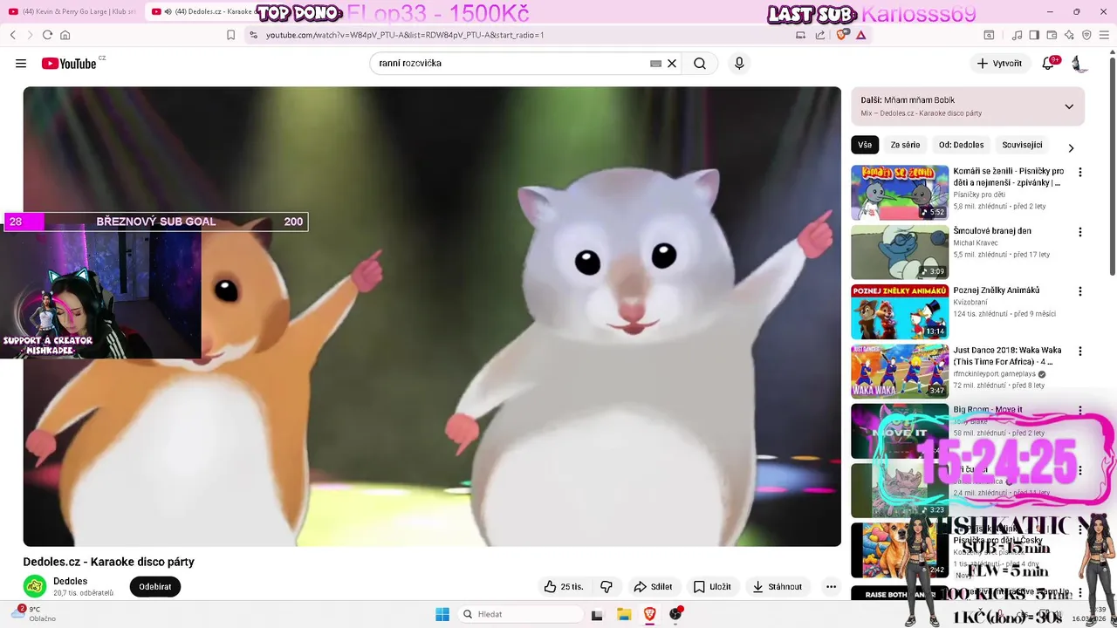Show more filter chips with right arrow
The image size is (1117, 628).
tap(1072, 148)
